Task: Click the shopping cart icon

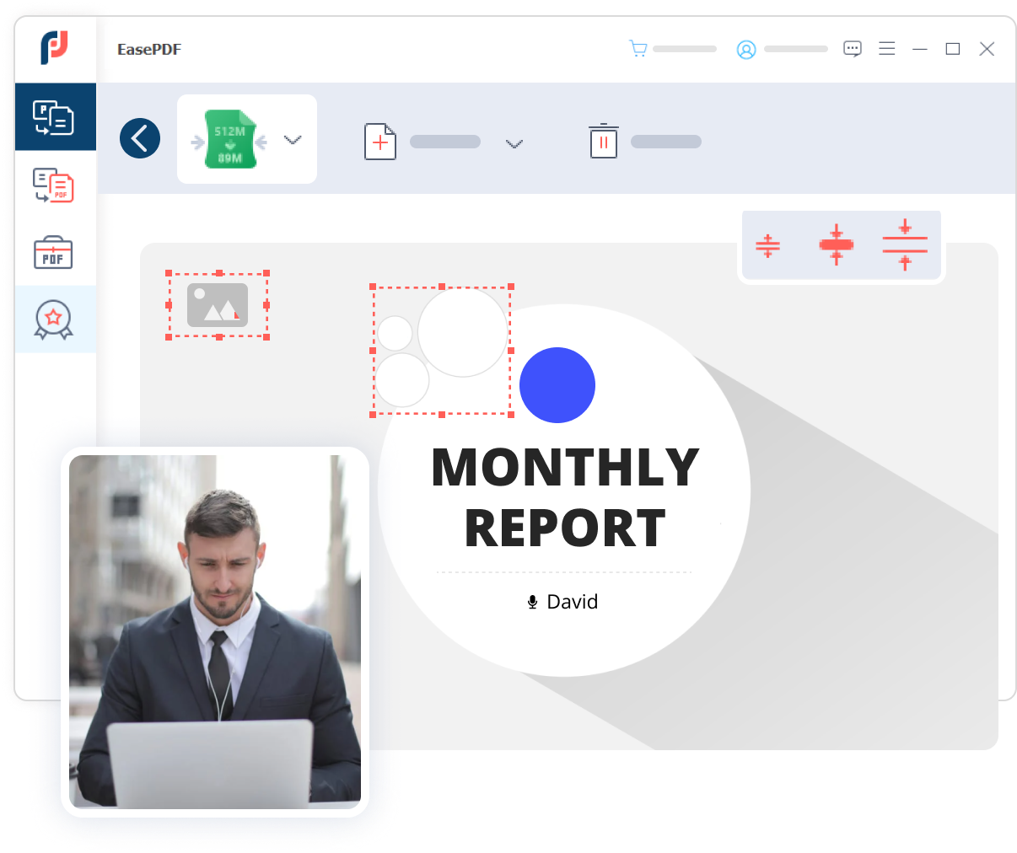Action: point(638,48)
